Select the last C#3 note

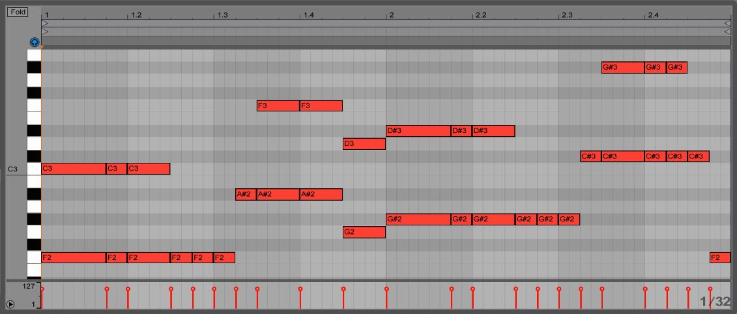(x=699, y=156)
